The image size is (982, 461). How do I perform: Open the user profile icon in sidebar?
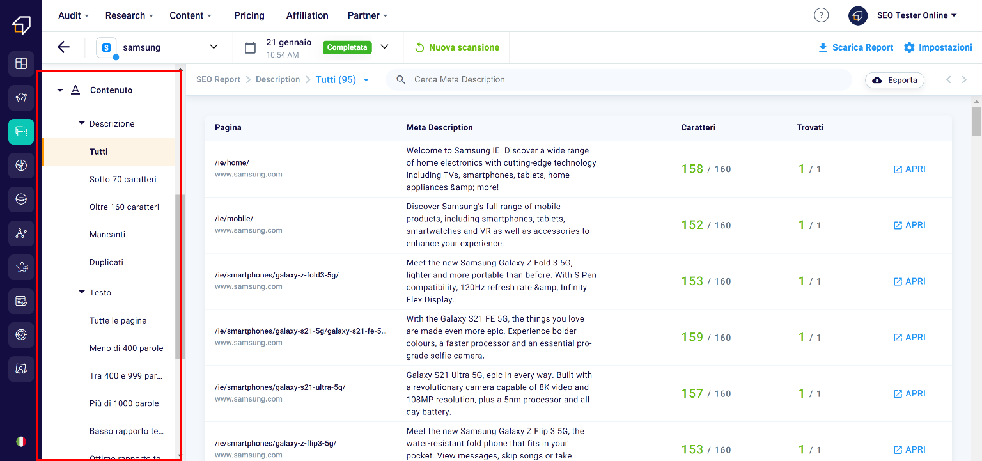click(20, 368)
